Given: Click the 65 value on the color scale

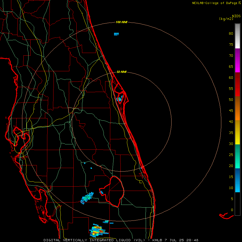Looking at the screenshot, I should pos(231,66).
